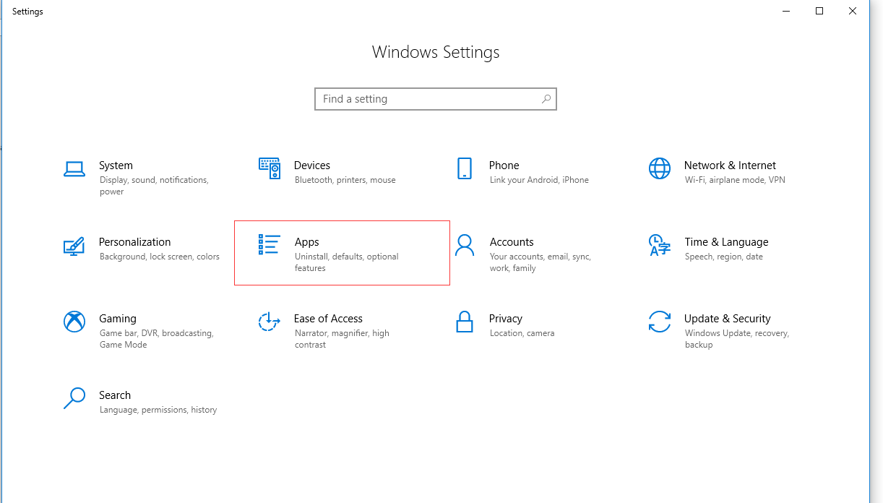Click the Personalization paintbrush icon
This screenshot has width=883, height=503.
point(74,246)
